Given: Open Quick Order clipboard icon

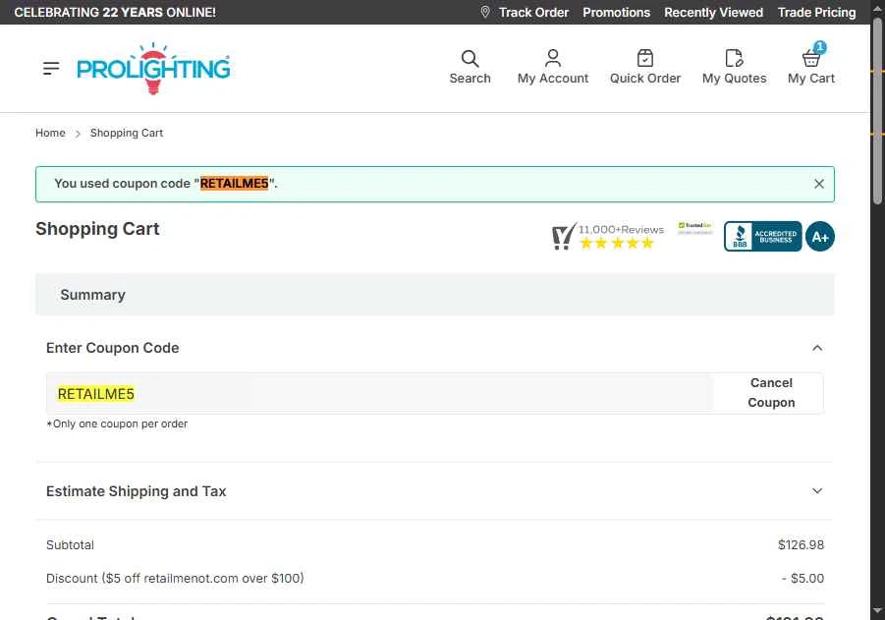Looking at the screenshot, I should pos(645,58).
